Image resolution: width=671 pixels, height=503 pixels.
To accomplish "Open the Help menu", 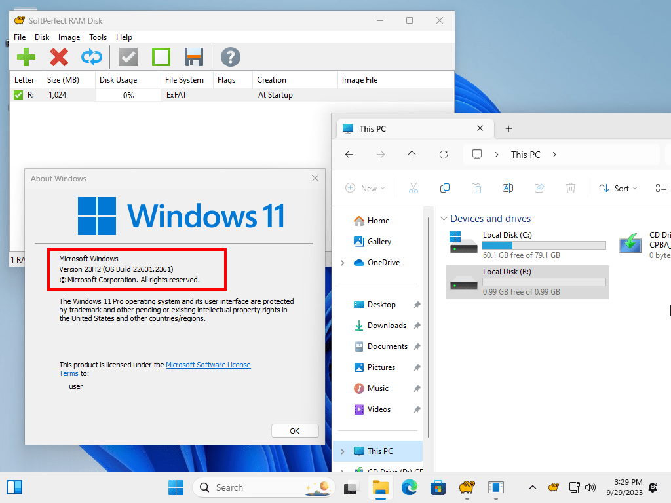I will pyautogui.click(x=124, y=37).
